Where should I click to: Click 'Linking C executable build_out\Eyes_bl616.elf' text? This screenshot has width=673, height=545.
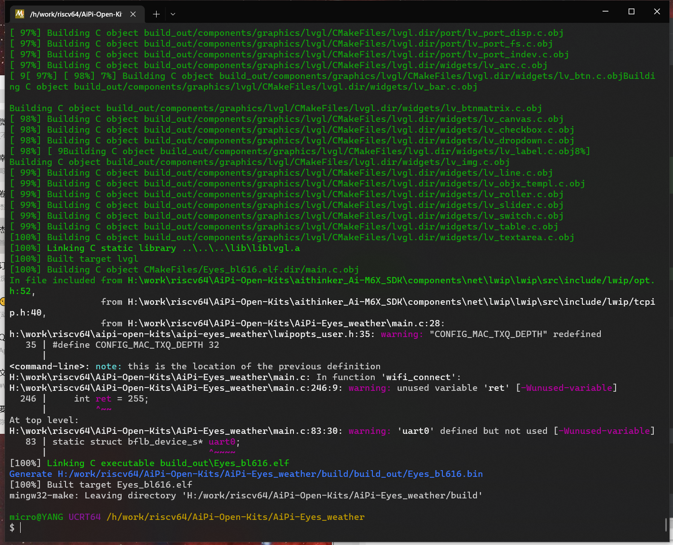click(x=168, y=463)
